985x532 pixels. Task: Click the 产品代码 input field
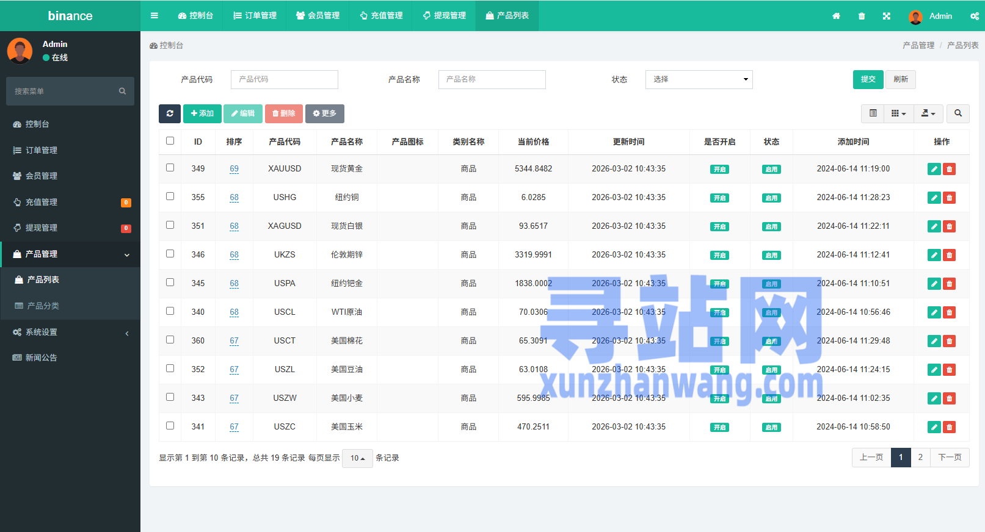pos(284,79)
